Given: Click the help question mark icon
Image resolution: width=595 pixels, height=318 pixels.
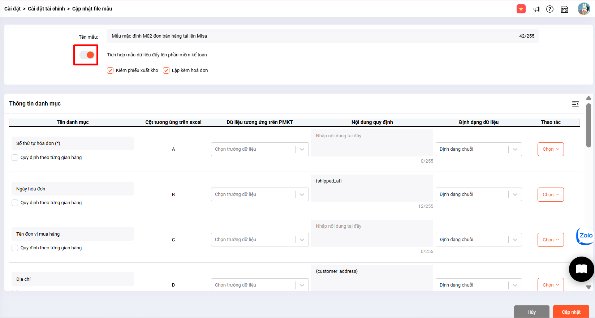Looking at the screenshot, I should 550,9.
